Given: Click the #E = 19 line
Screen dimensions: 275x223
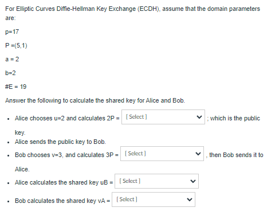Looking at the screenshot, I should (x=16, y=87).
